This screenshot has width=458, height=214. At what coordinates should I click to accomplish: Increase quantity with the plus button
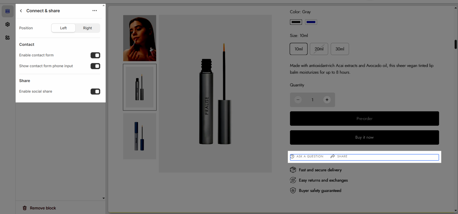(x=327, y=100)
